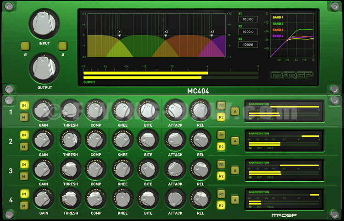Enable the A auto button on band 4

point(235,200)
